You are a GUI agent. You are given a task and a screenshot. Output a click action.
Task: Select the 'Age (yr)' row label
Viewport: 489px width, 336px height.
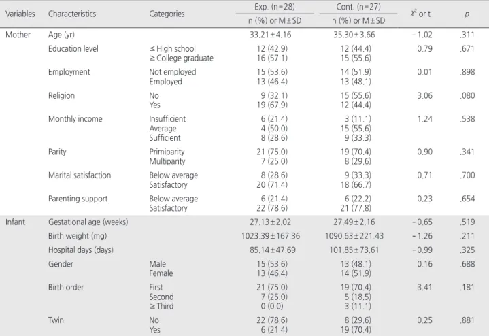61,35
